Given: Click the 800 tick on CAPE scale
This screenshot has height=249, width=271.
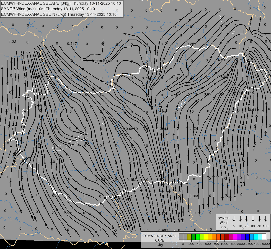Looking at the screenshot, I should pyautogui.click(x=216, y=244).
